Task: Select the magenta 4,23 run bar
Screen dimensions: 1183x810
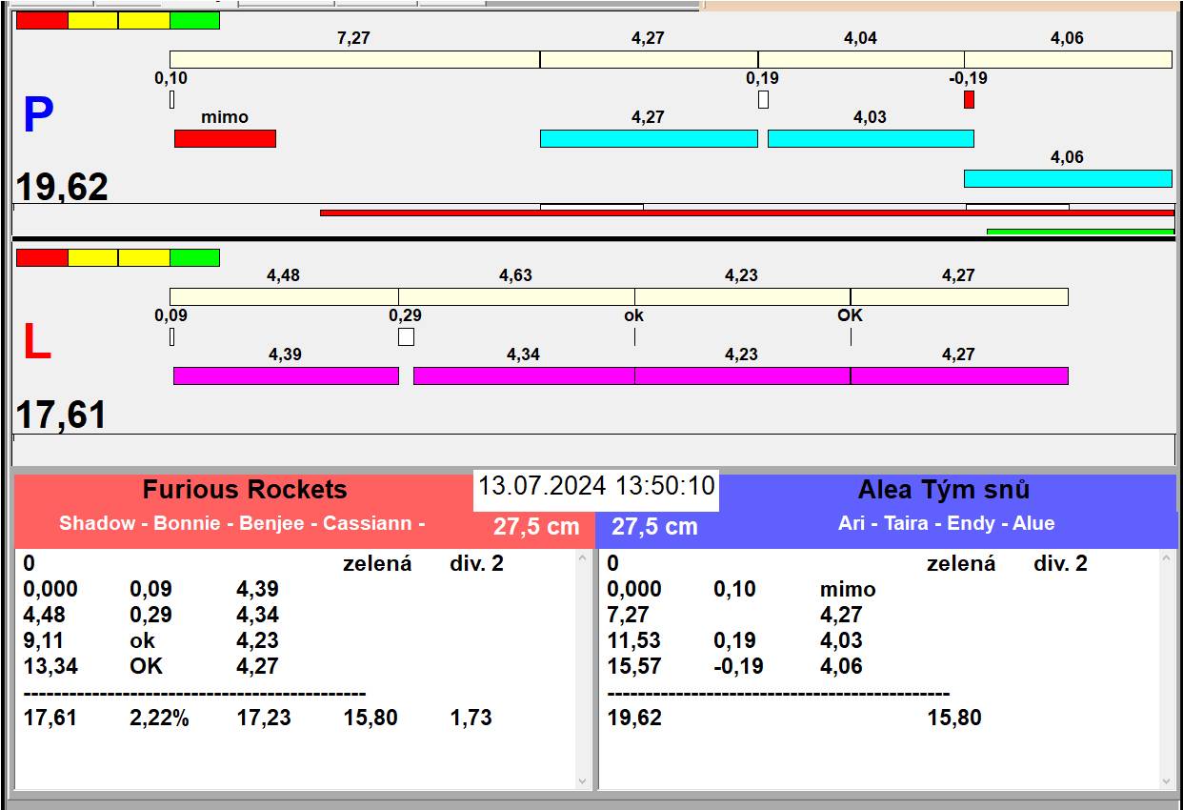Action: pos(742,375)
